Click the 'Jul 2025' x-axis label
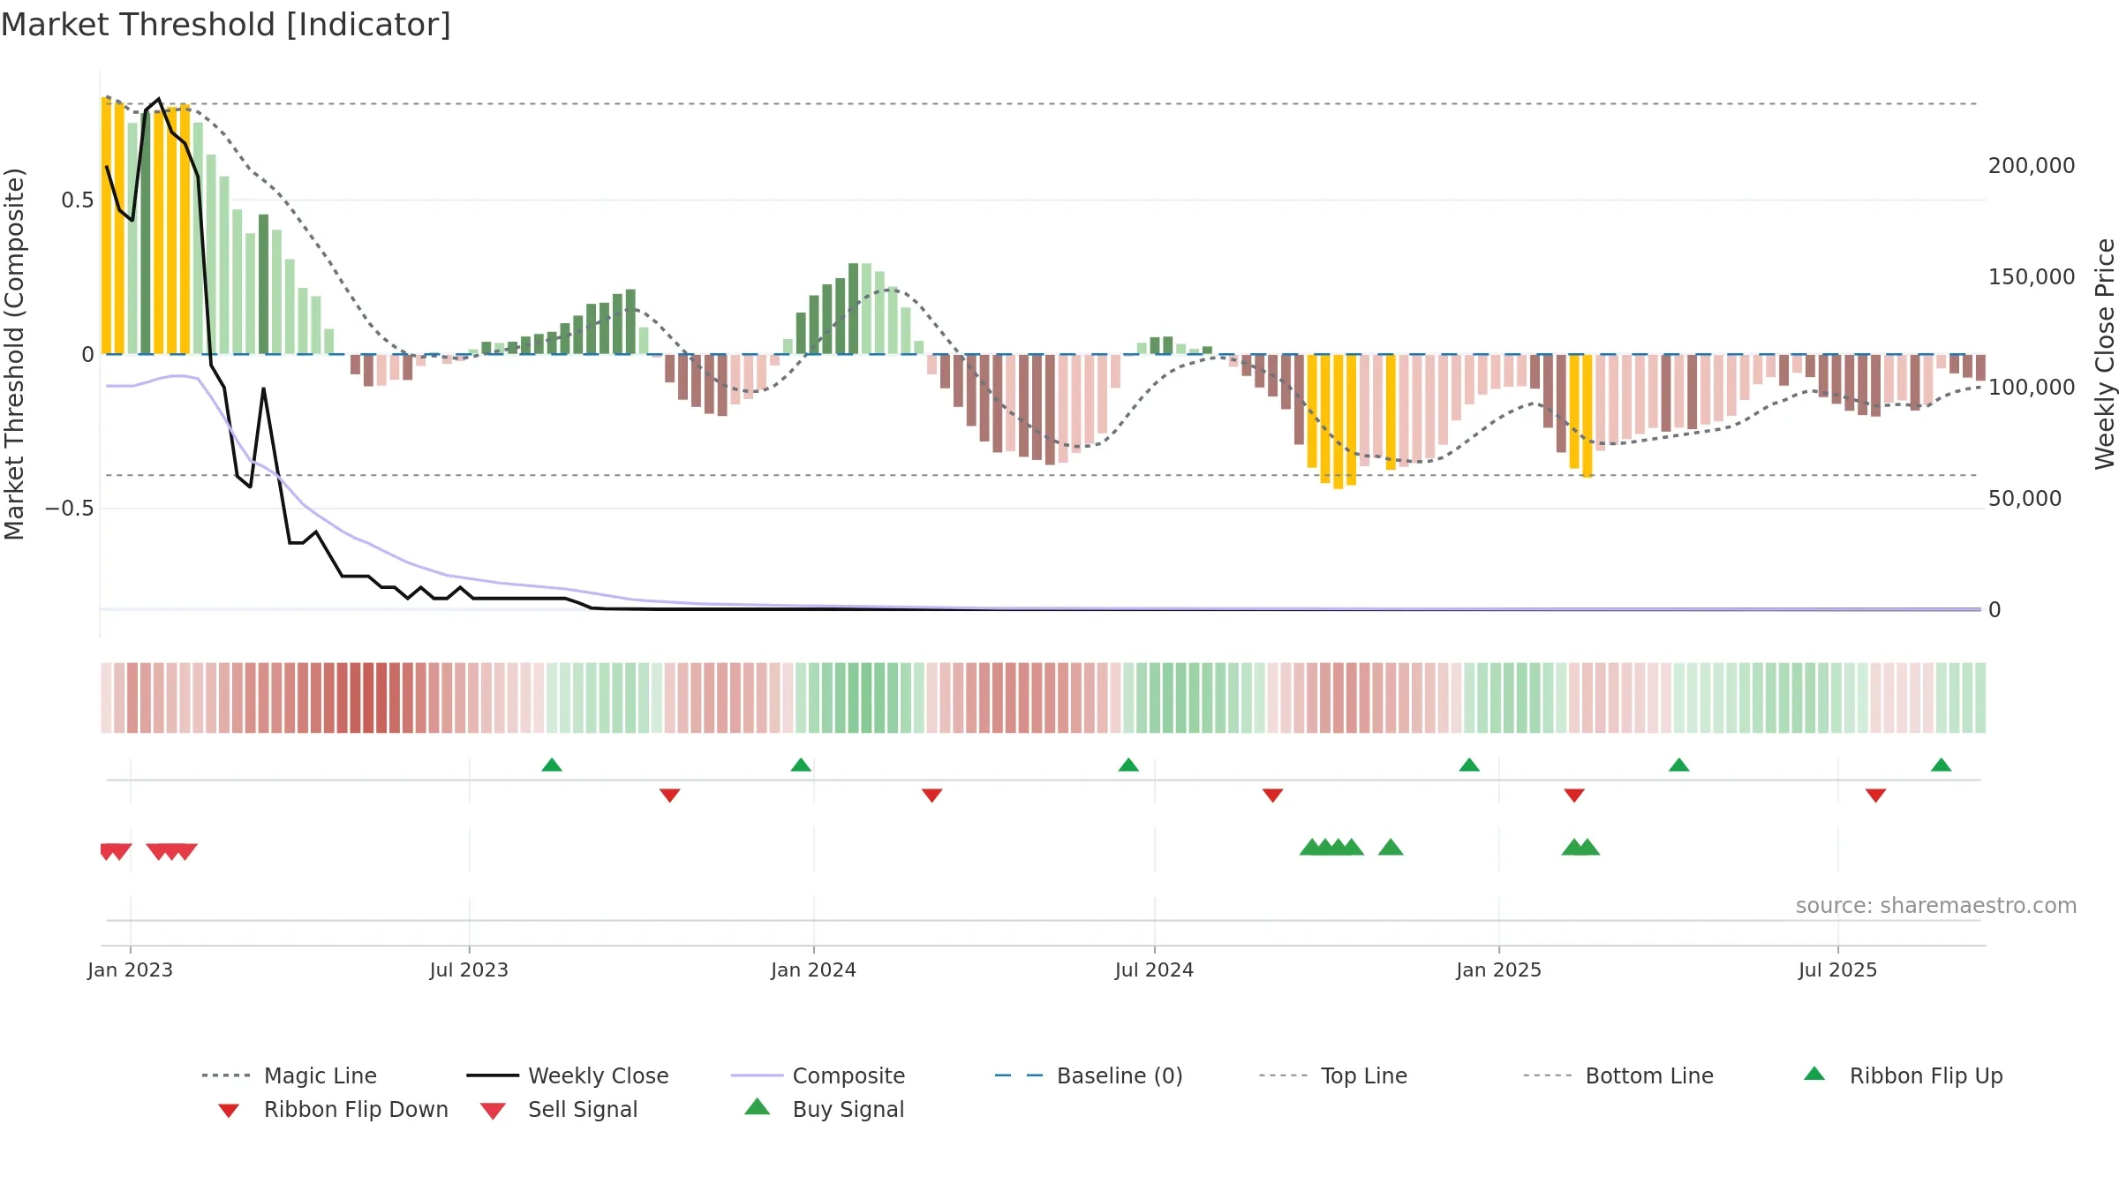The width and height of the screenshot is (2119, 1192). pyautogui.click(x=1837, y=969)
